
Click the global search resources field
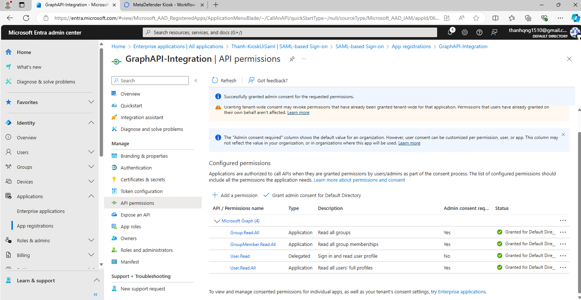coord(290,32)
